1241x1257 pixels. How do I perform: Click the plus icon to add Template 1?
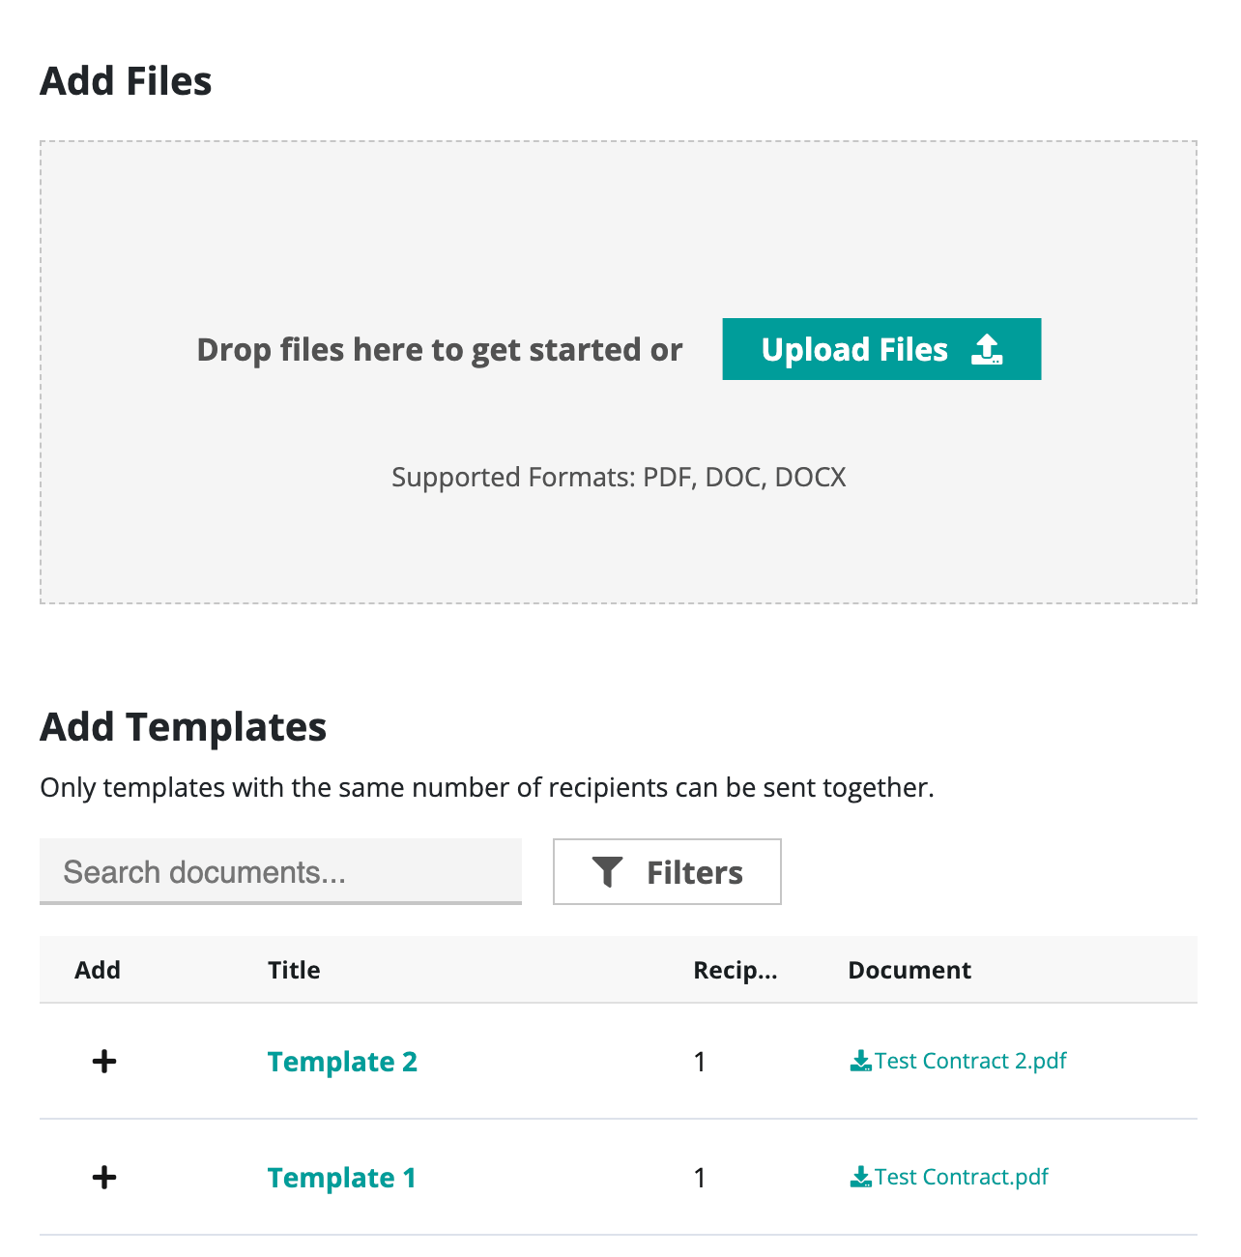pos(103,1177)
